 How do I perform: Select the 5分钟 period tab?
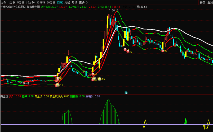pyautogui.click(x=21, y=2)
